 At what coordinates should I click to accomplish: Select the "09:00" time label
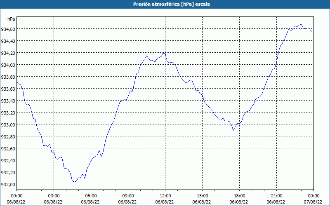point(128,196)
